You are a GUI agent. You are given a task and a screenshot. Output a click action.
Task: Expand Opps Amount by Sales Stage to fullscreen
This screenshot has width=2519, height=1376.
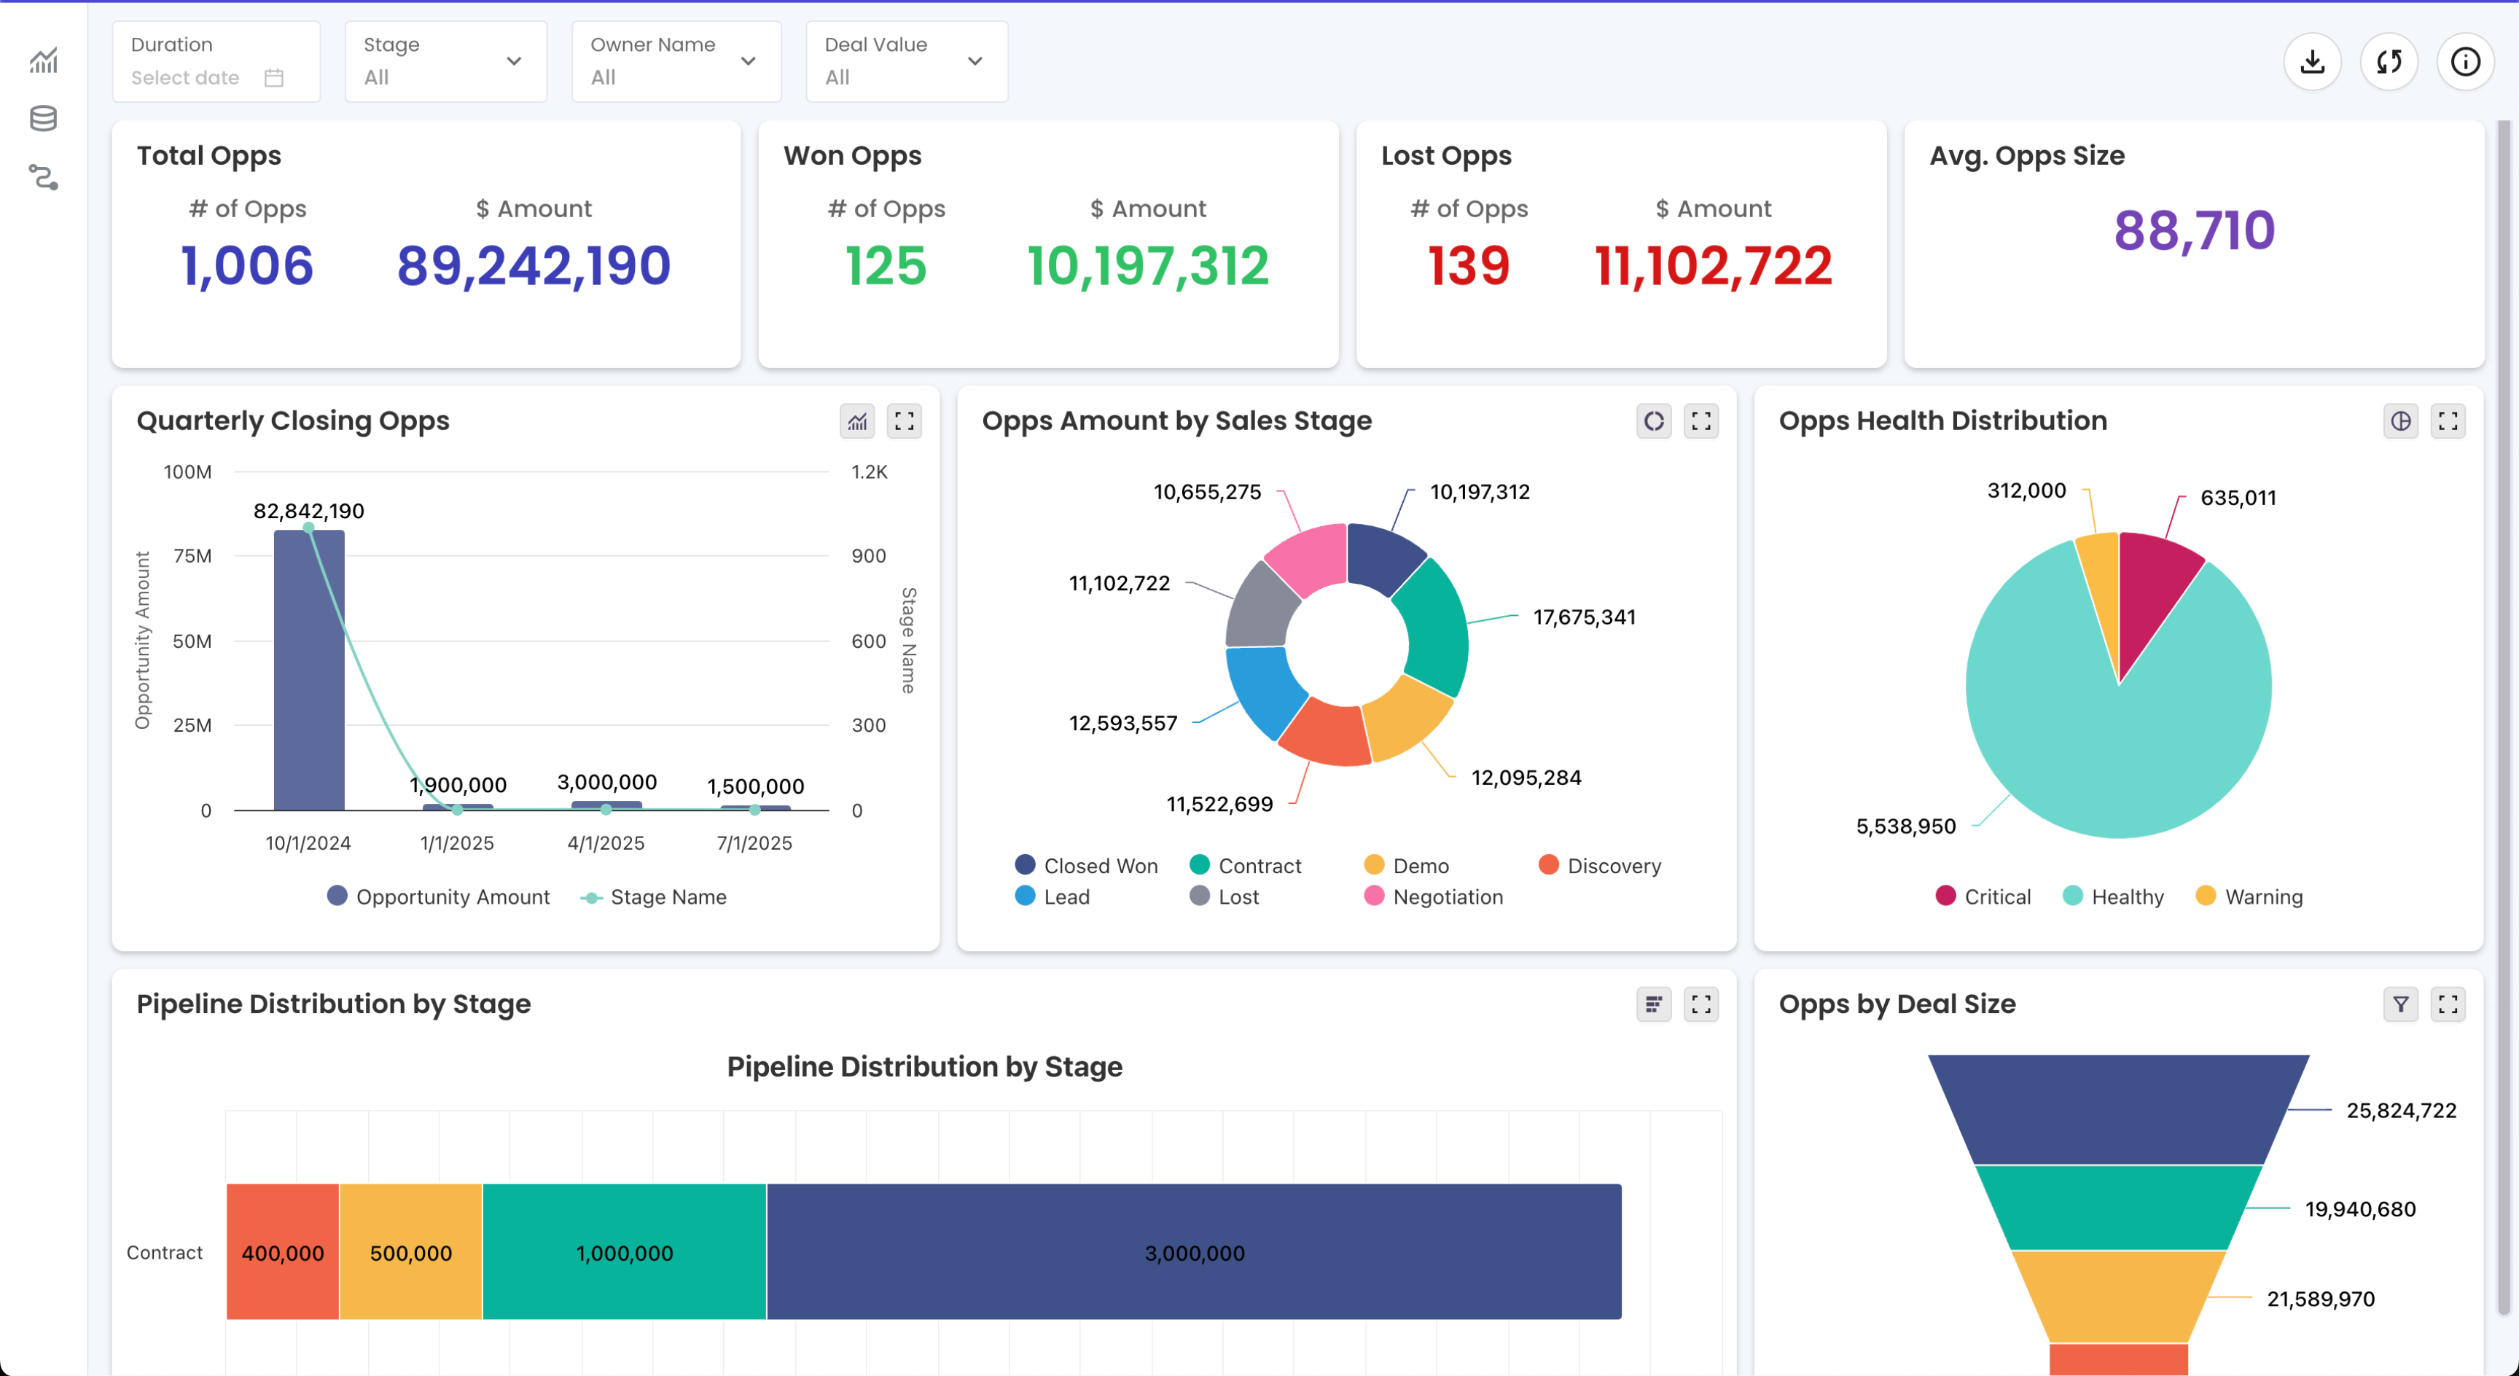coord(1701,421)
